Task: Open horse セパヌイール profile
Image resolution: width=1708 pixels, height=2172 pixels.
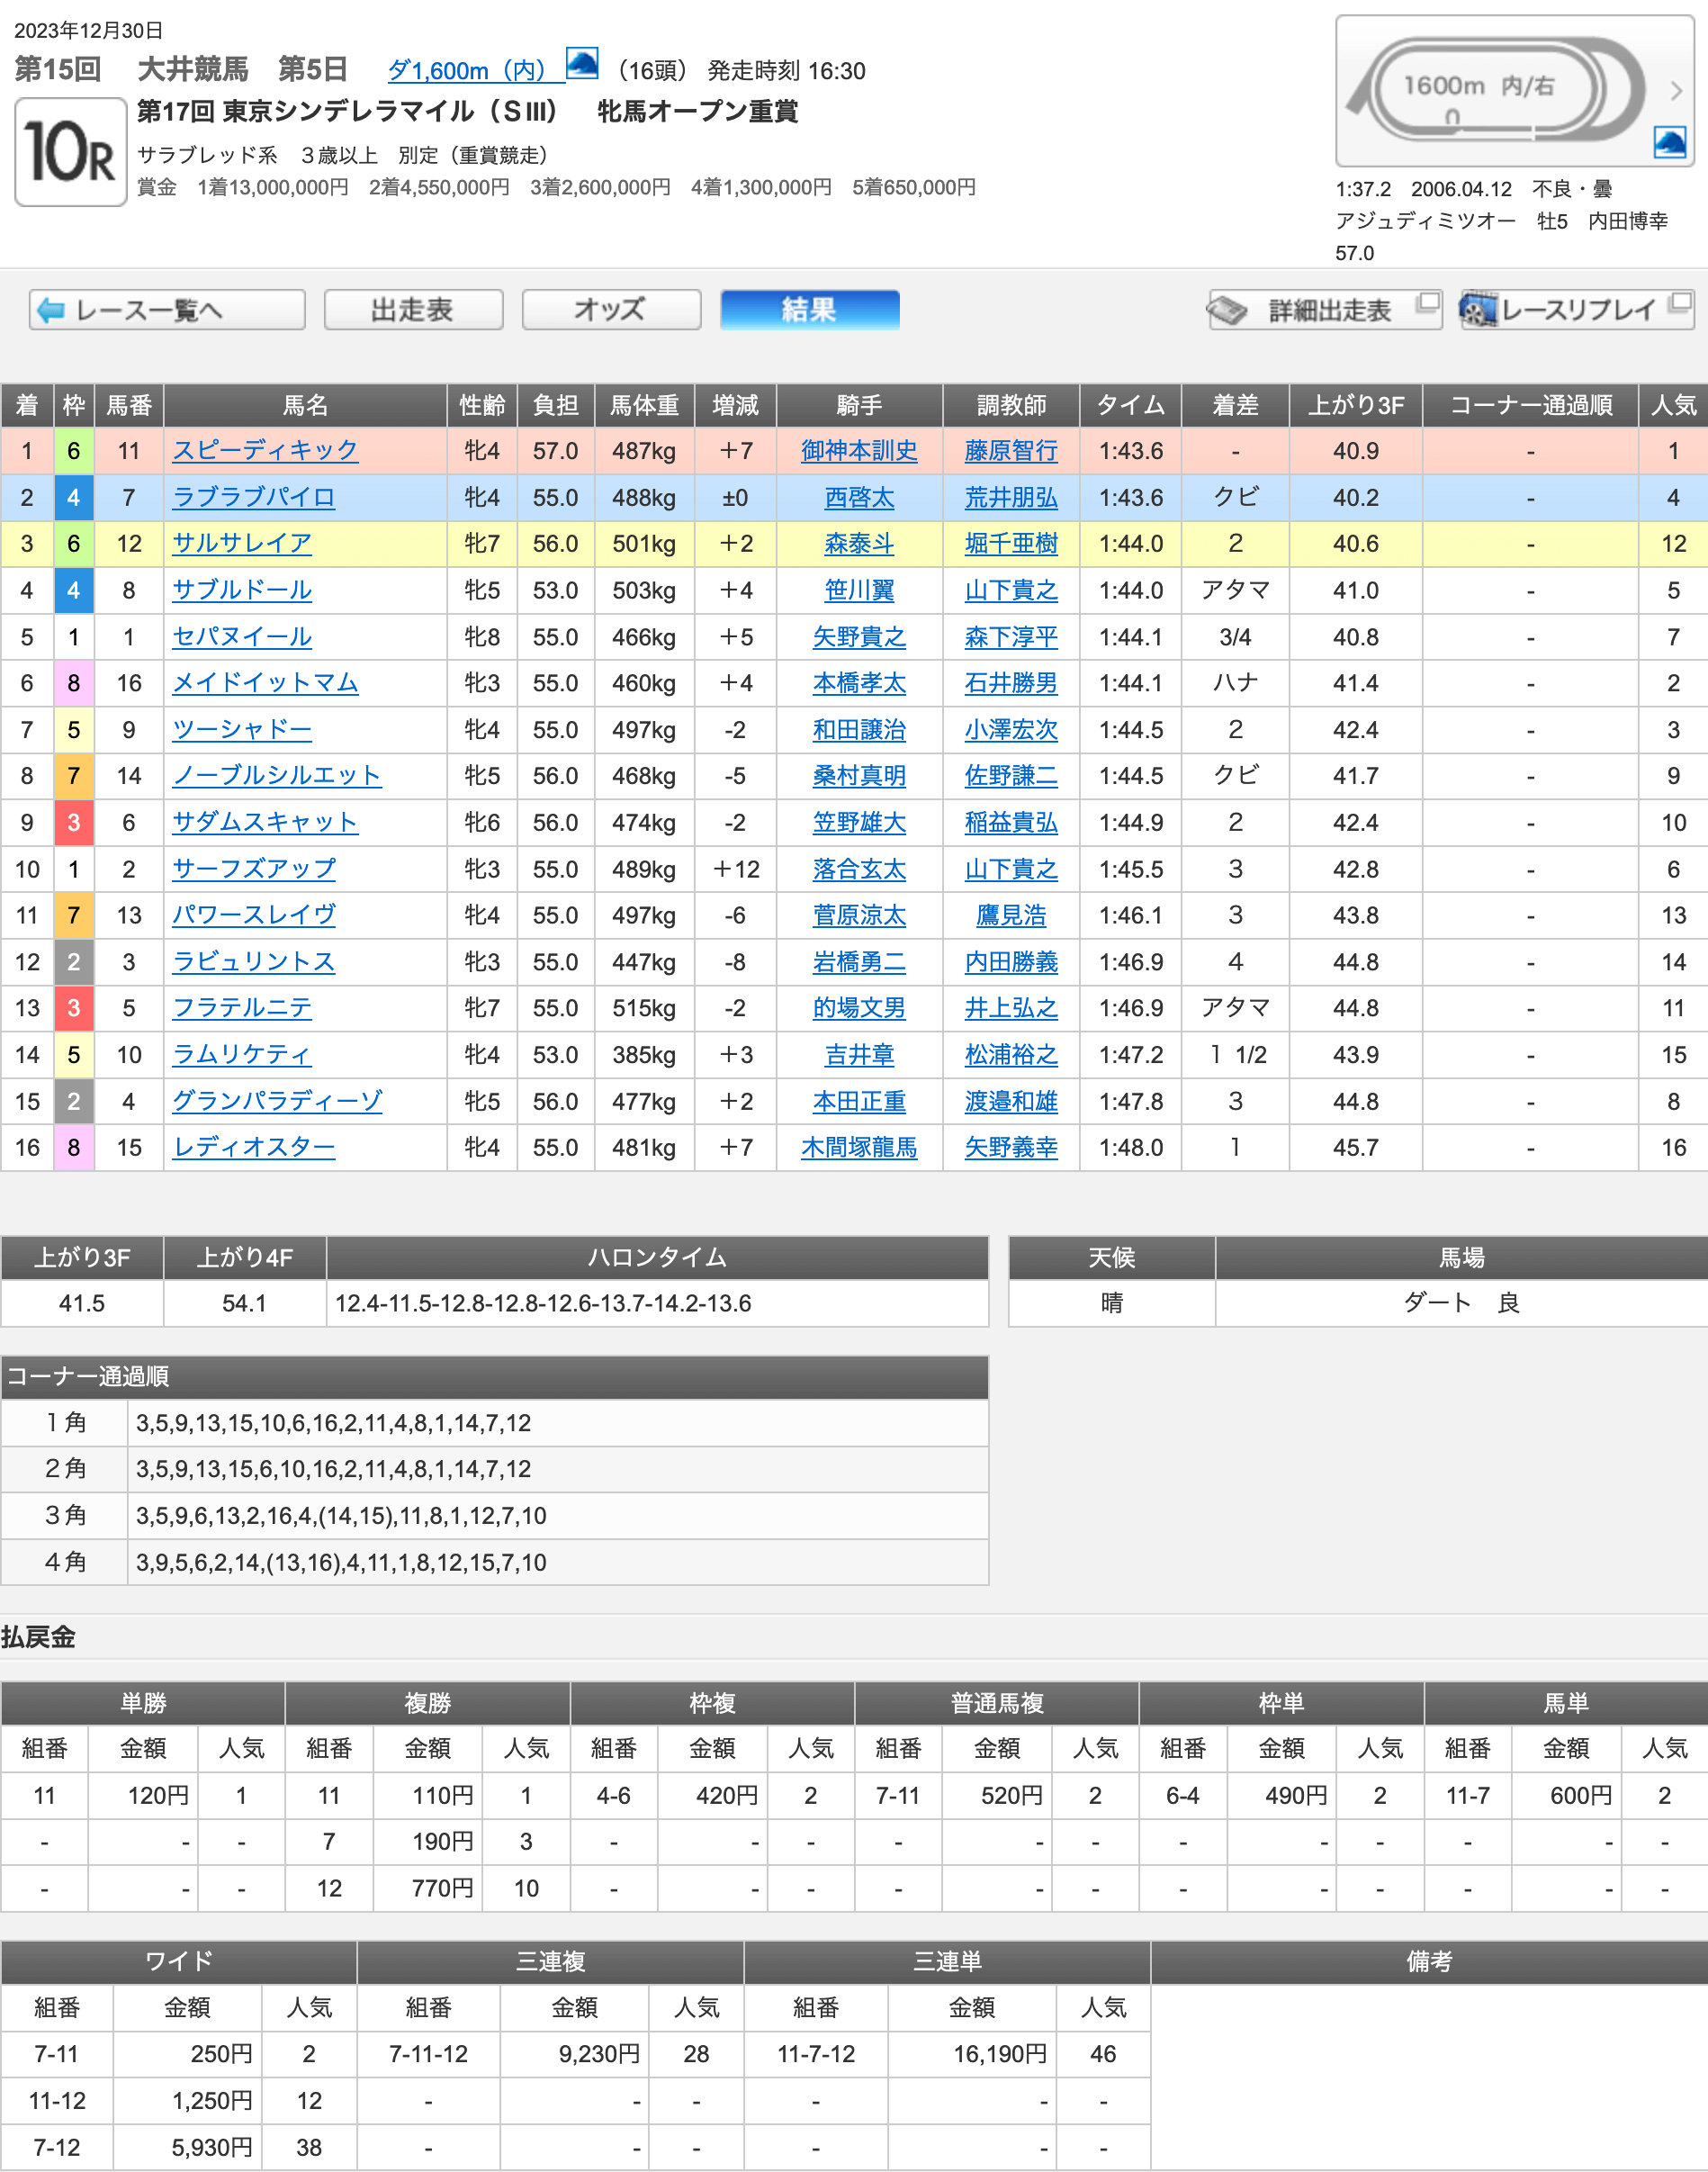Action: pyautogui.click(x=242, y=637)
